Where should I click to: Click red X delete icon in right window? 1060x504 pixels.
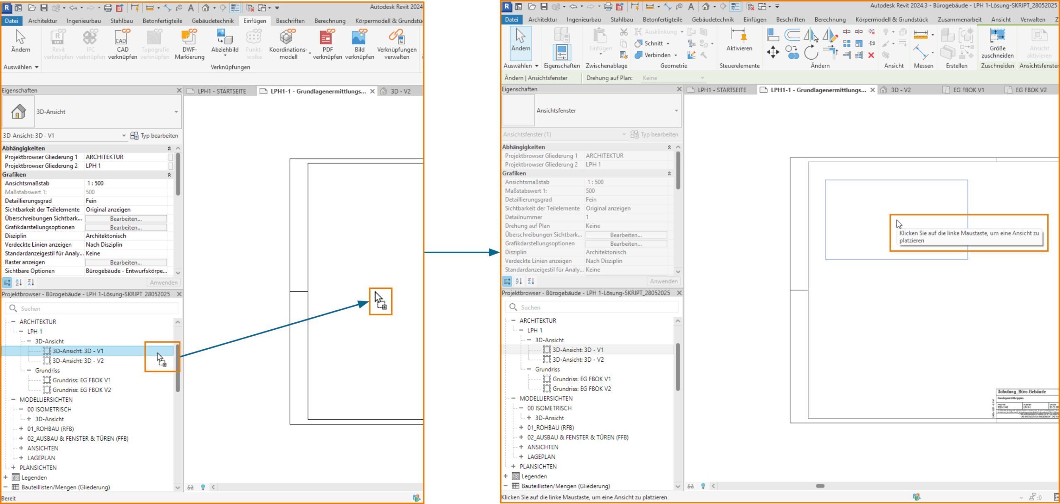pos(871,55)
